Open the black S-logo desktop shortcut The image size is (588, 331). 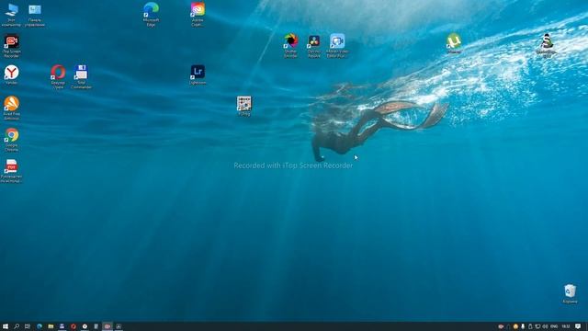[x=547, y=45]
